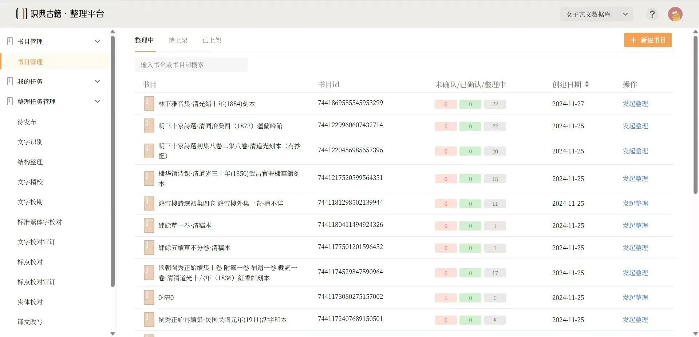
Task: Click the 新建书目 button
Action: [x=648, y=40]
